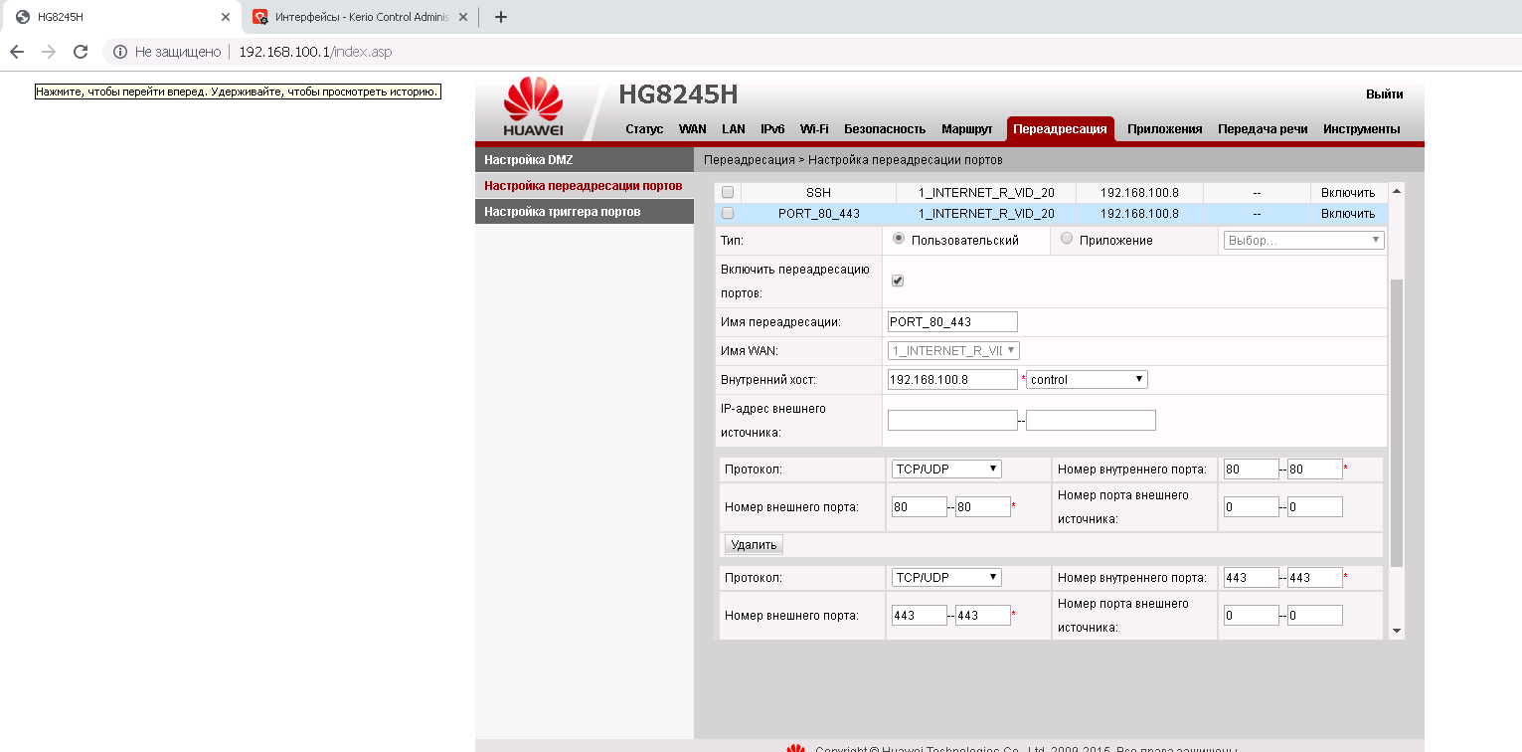Open the Выбор... application dropdown

click(1304, 240)
